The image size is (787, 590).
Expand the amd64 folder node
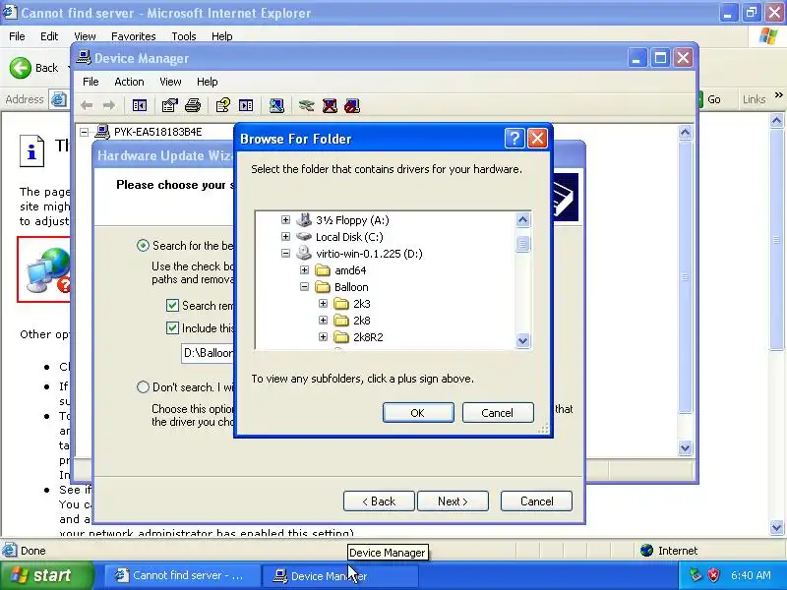304,269
